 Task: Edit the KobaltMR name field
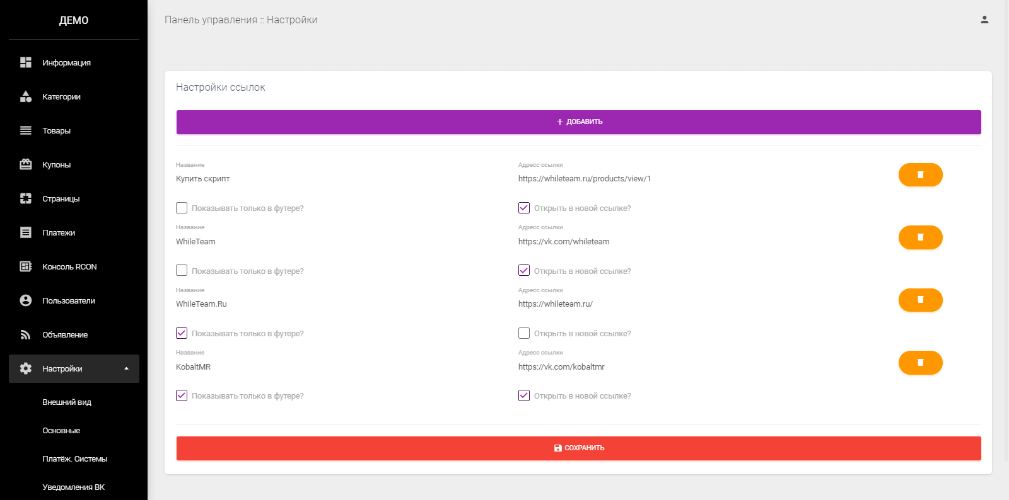pyautogui.click(x=341, y=366)
